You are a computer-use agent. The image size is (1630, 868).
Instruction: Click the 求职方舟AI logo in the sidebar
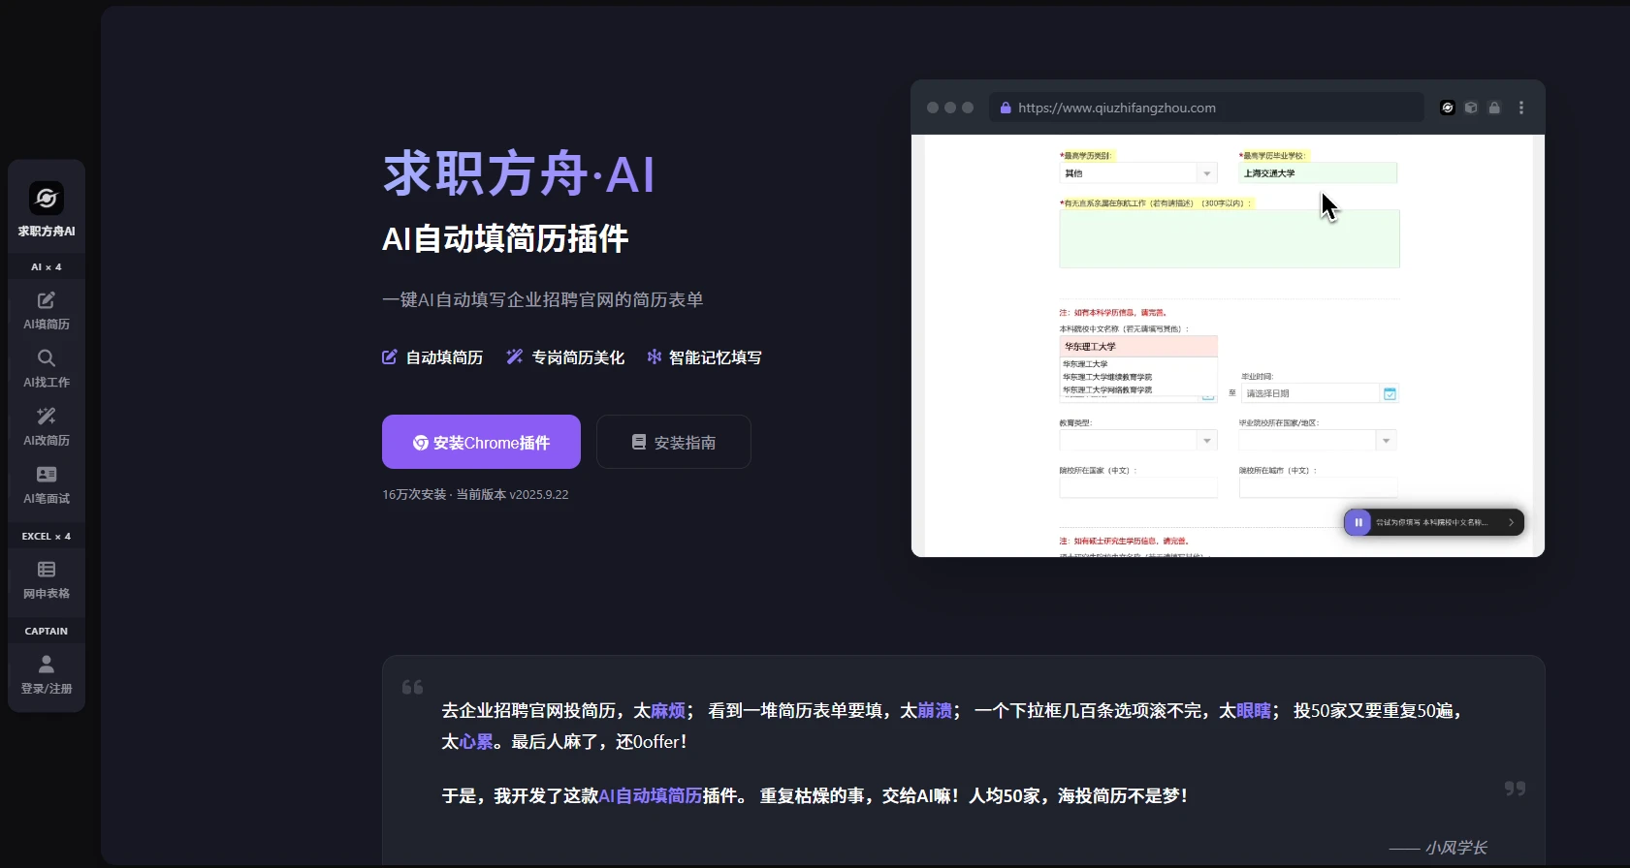(46, 200)
